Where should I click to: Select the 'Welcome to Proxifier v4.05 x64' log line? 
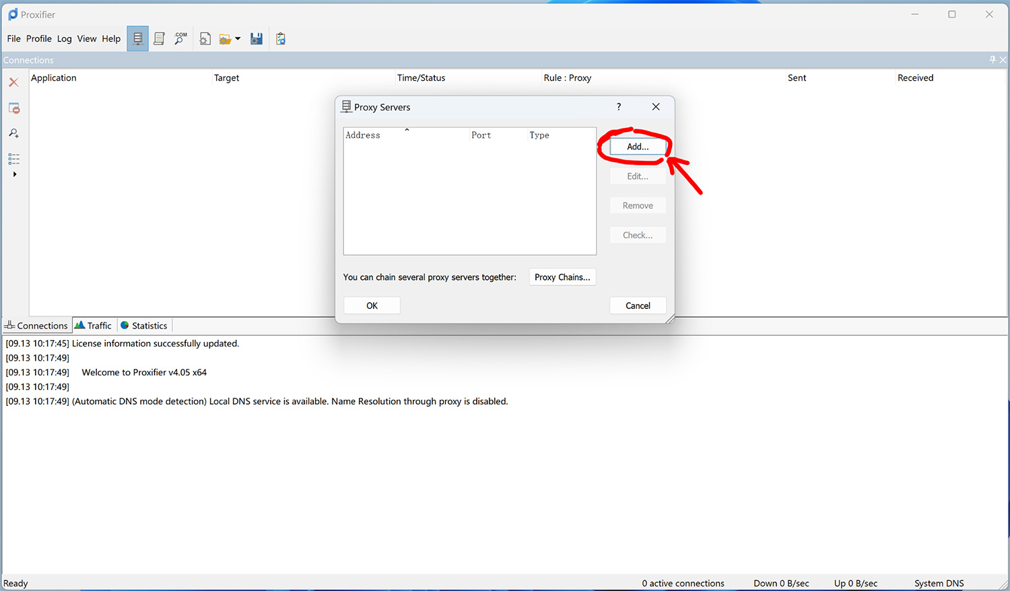106,372
